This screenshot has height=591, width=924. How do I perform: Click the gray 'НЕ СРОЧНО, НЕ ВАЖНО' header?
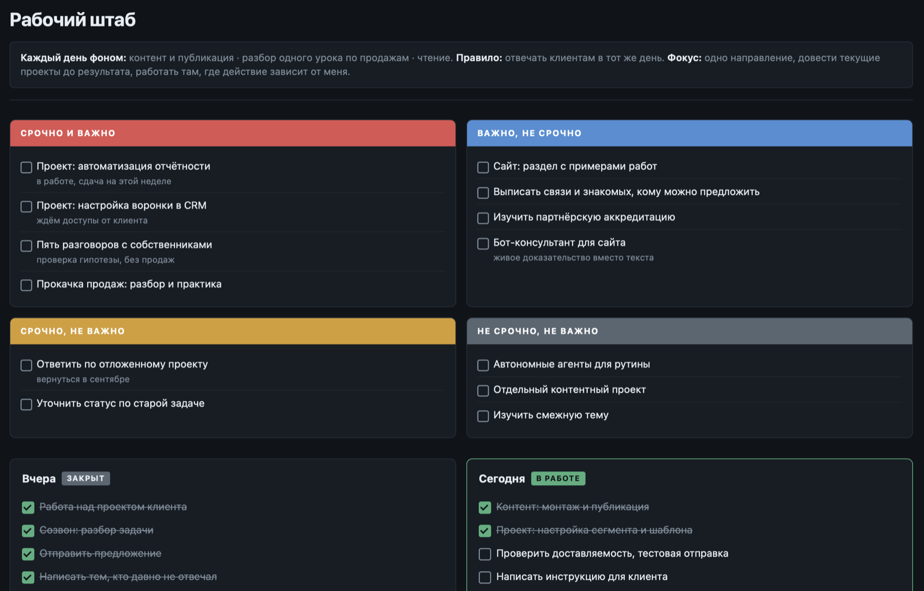(690, 331)
